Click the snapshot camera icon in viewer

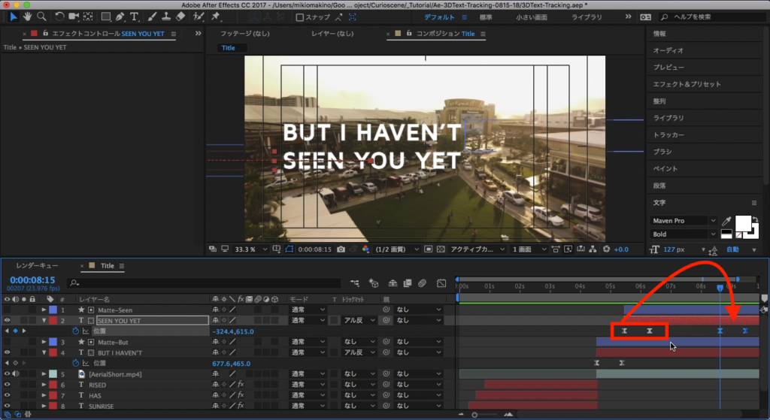tap(341, 249)
